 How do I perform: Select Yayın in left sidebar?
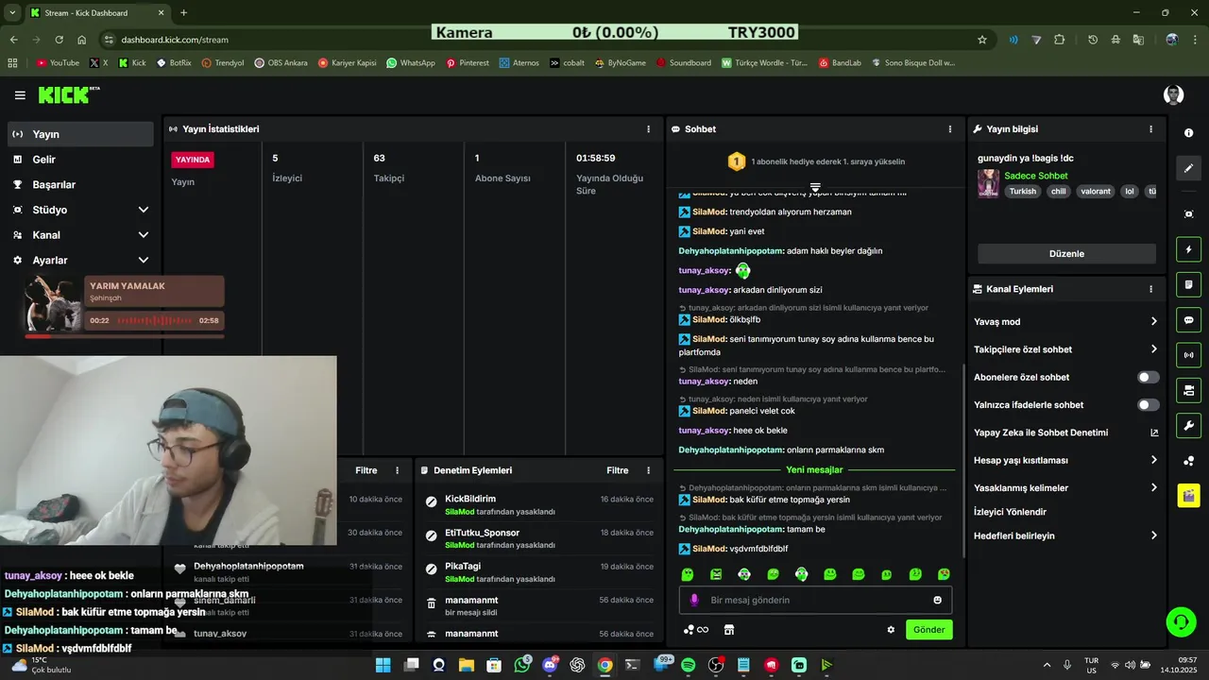point(80,134)
